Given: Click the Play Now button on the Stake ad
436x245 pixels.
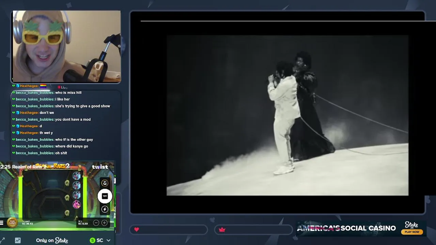Looking at the screenshot, I should point(412,232).
